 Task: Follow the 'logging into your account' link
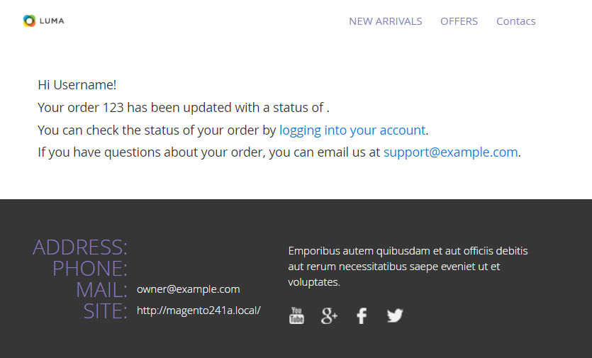coord(352,130)
